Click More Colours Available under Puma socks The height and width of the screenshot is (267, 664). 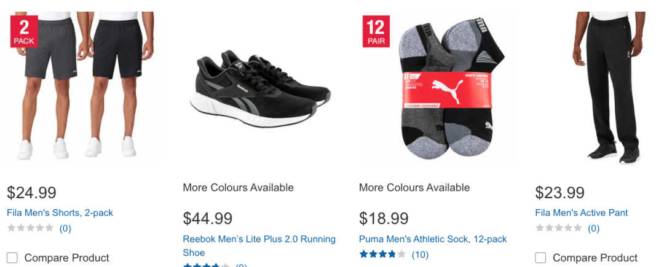[x=414, y=188]
